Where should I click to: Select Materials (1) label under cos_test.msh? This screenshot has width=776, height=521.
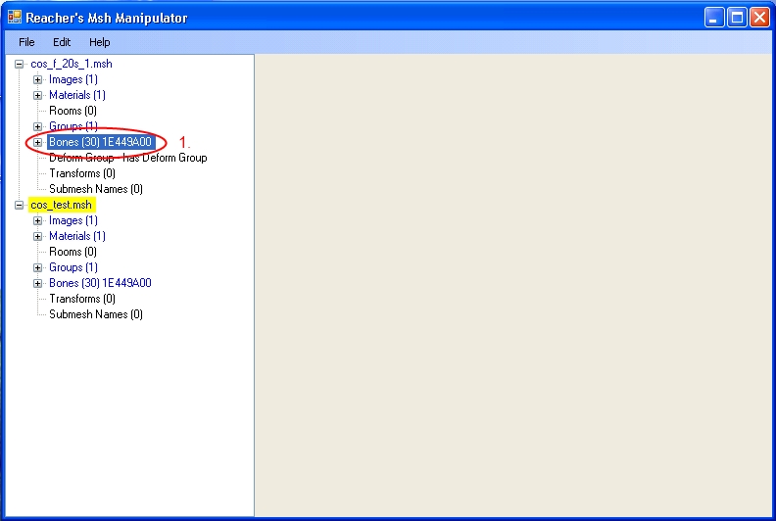point(77,236)
